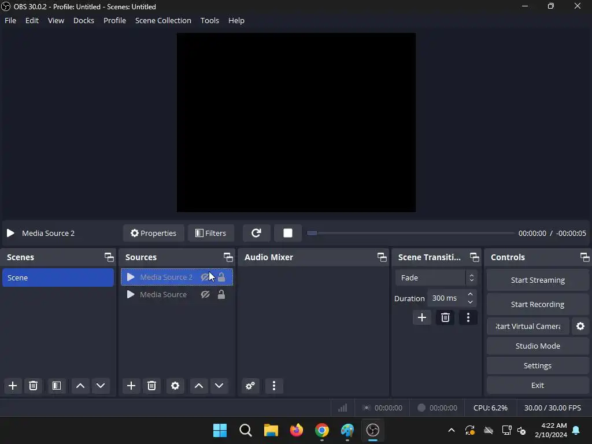Screen dimensions: 592x444
Task: Toggle visibility of Media Source 2
Action: (205, 277)
